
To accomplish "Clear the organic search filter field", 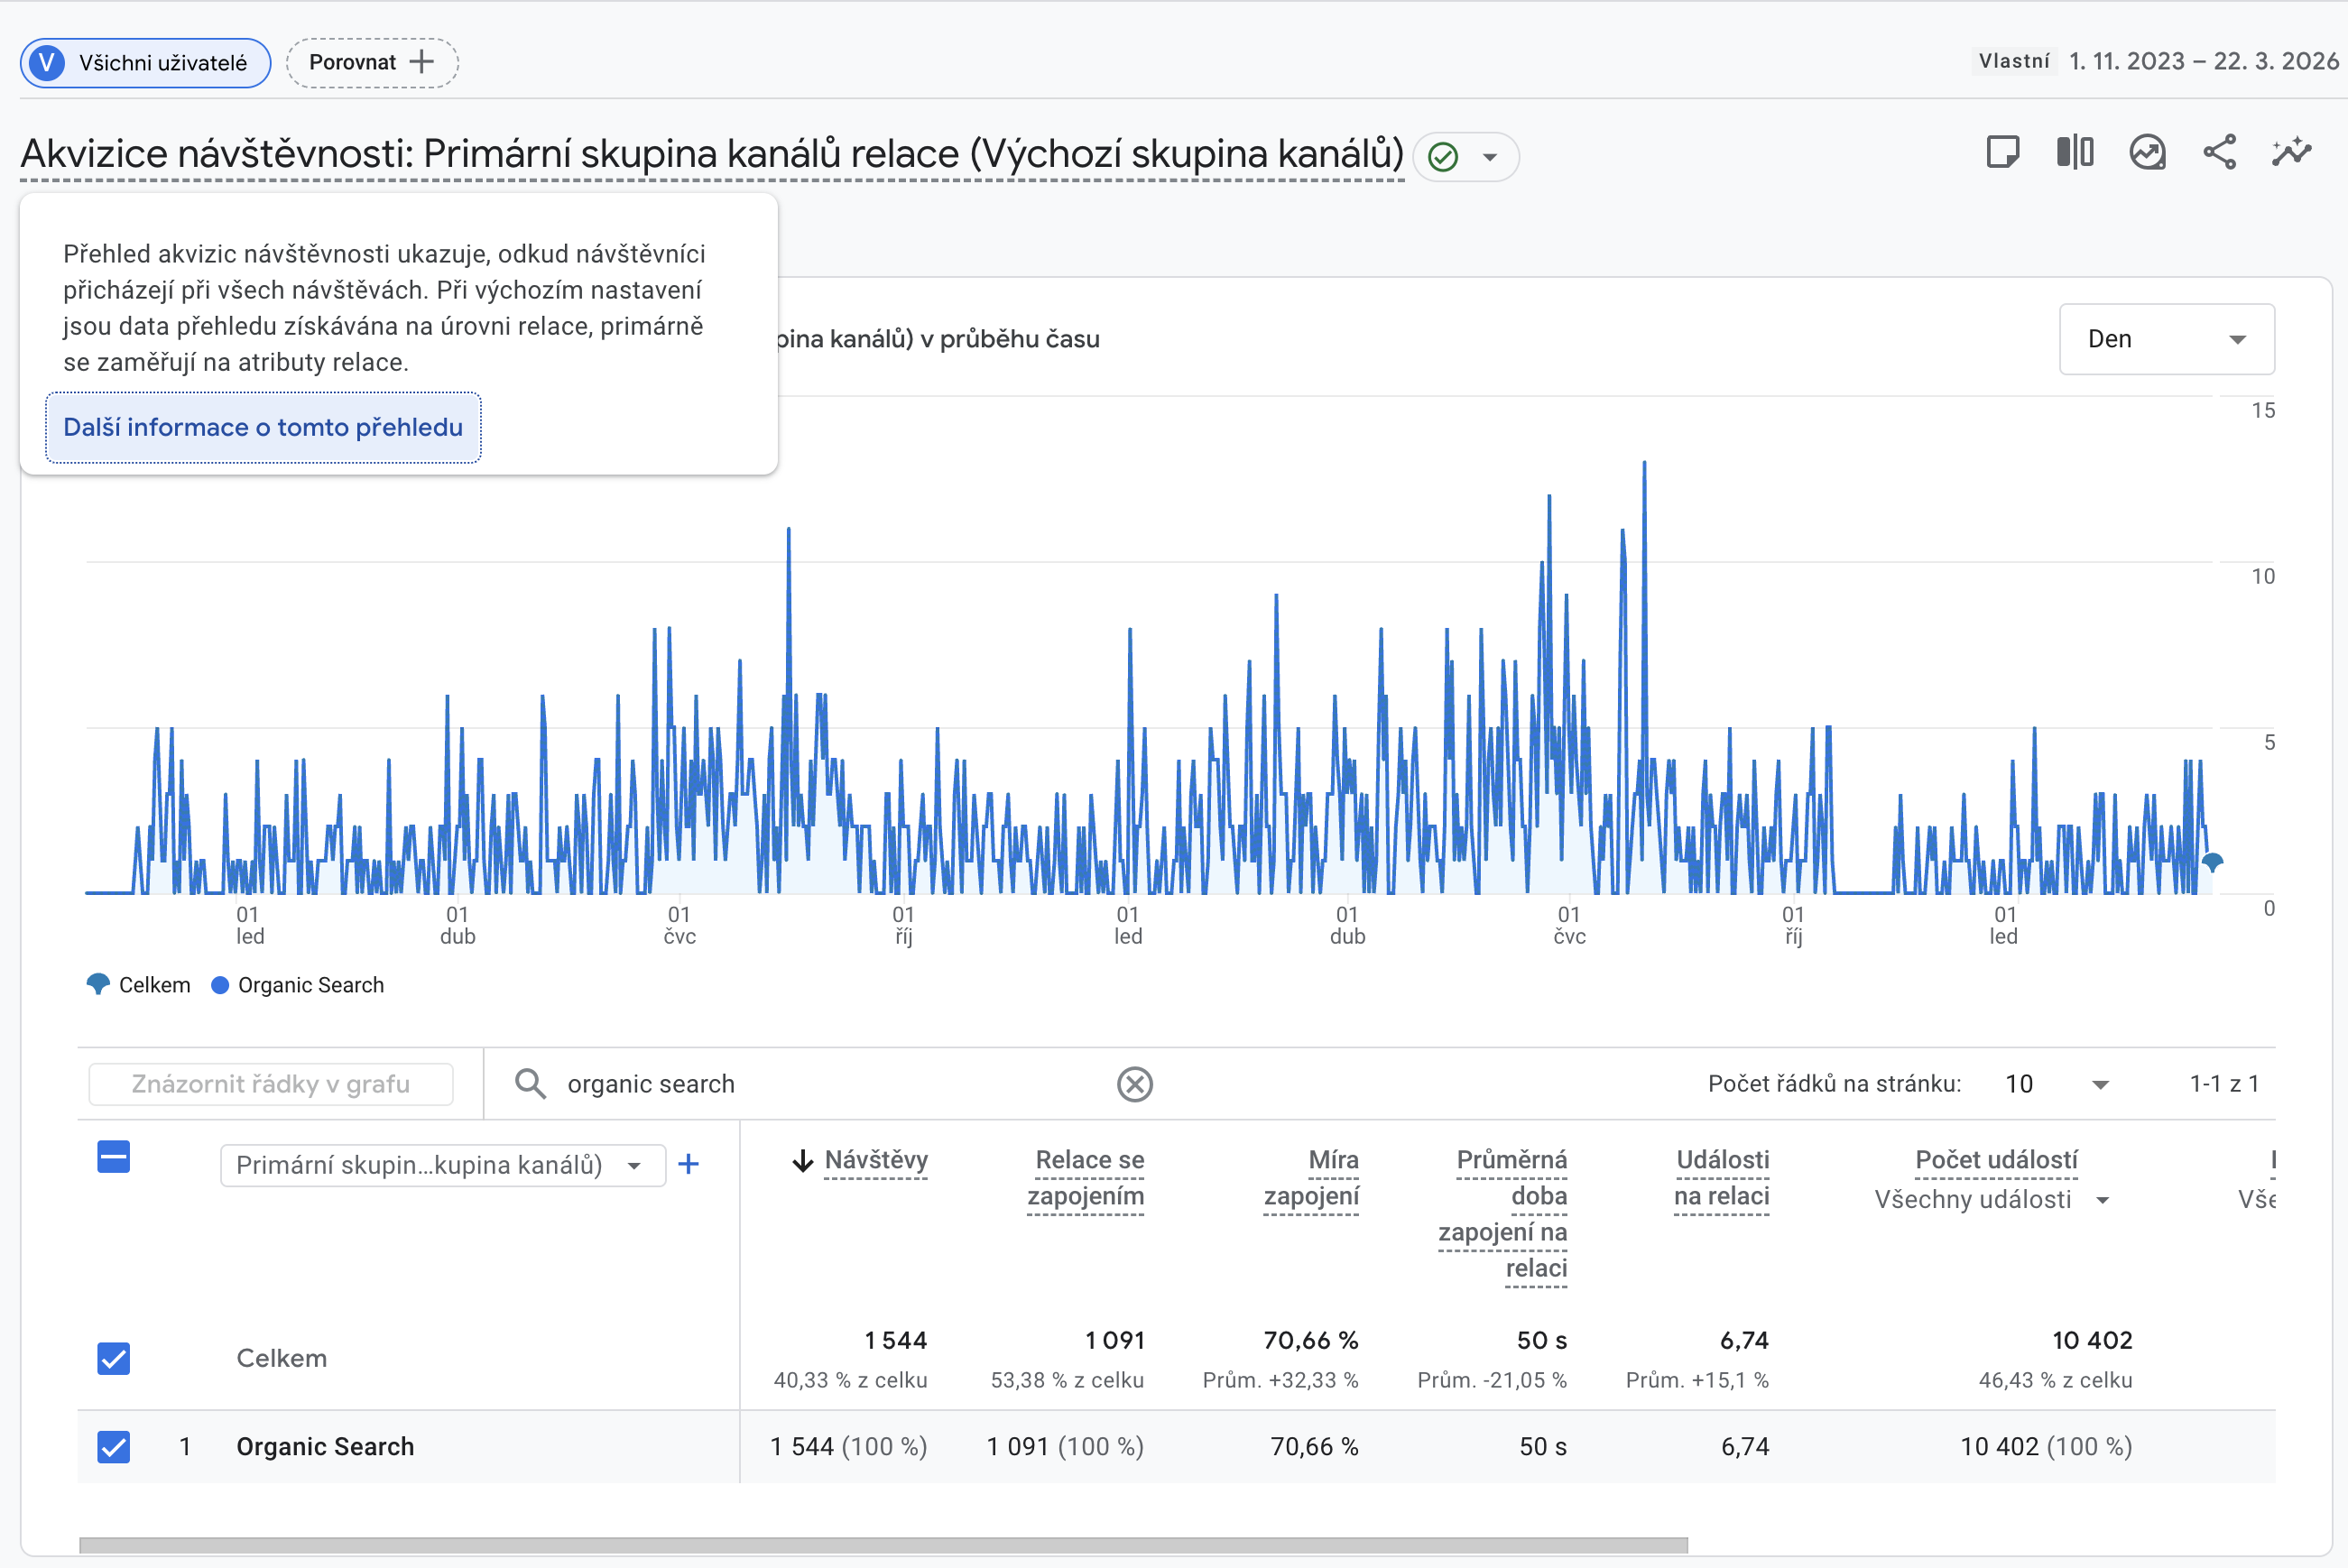I will 1134,1084.
